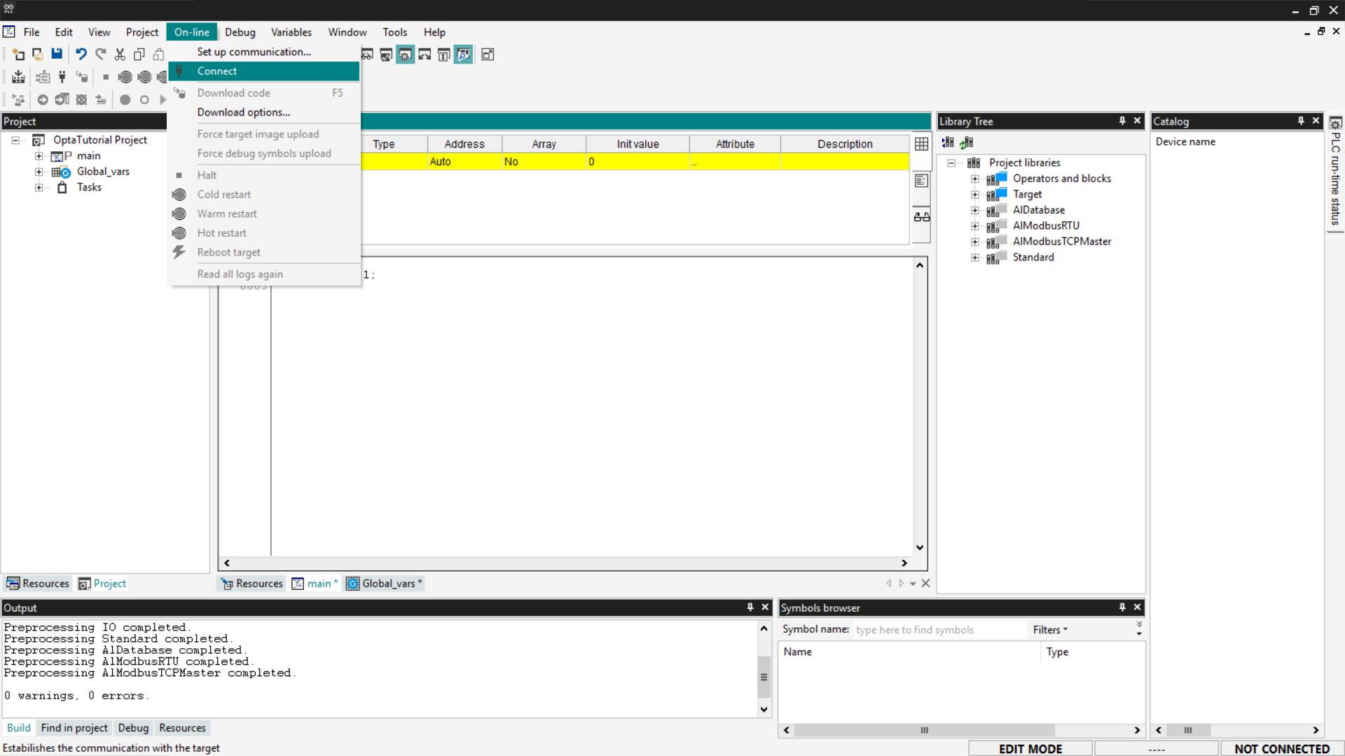Click the binoculars find icon in editor sidebar
The height and width of the screenshot is (756, 1345).
click(921, 217)
